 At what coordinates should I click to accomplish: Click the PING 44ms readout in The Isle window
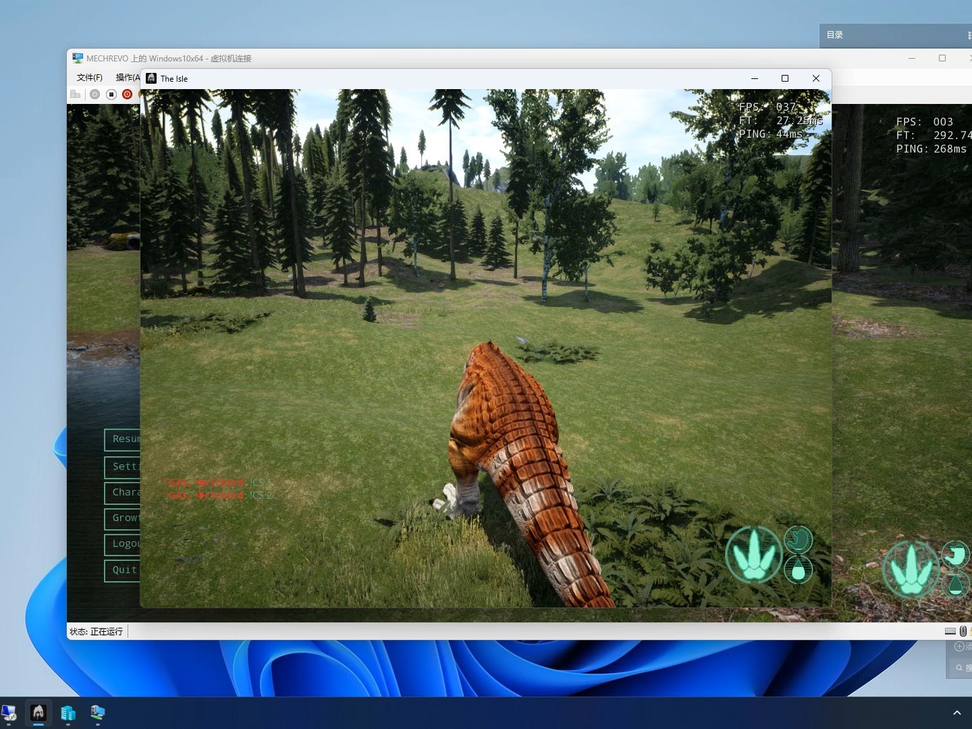click(772, 134)
